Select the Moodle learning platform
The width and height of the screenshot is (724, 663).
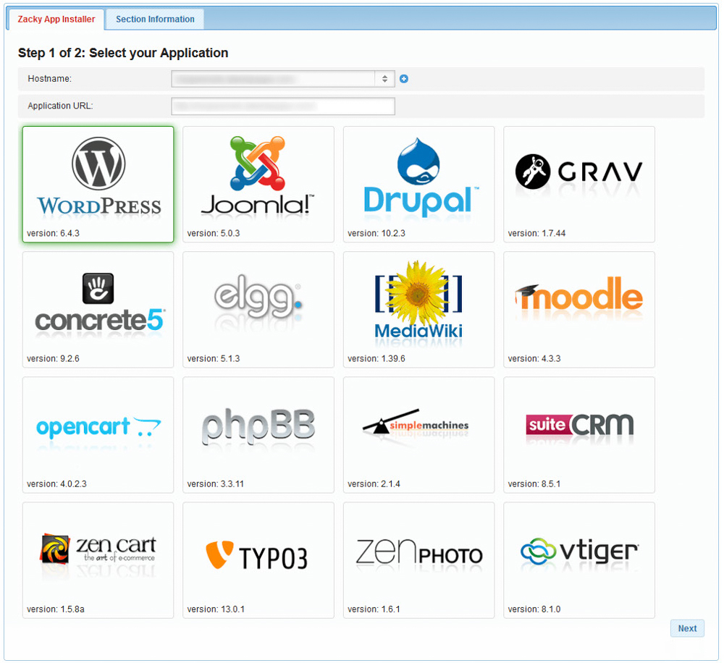click(x=579, y=308)
